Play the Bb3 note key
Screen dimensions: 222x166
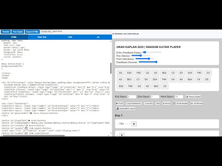point(129,79)
